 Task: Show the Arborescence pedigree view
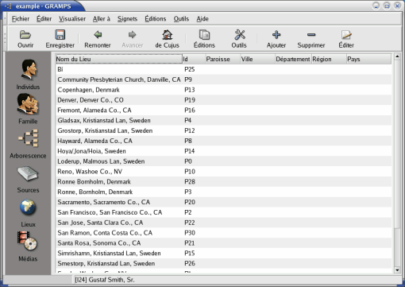(28, 144)
